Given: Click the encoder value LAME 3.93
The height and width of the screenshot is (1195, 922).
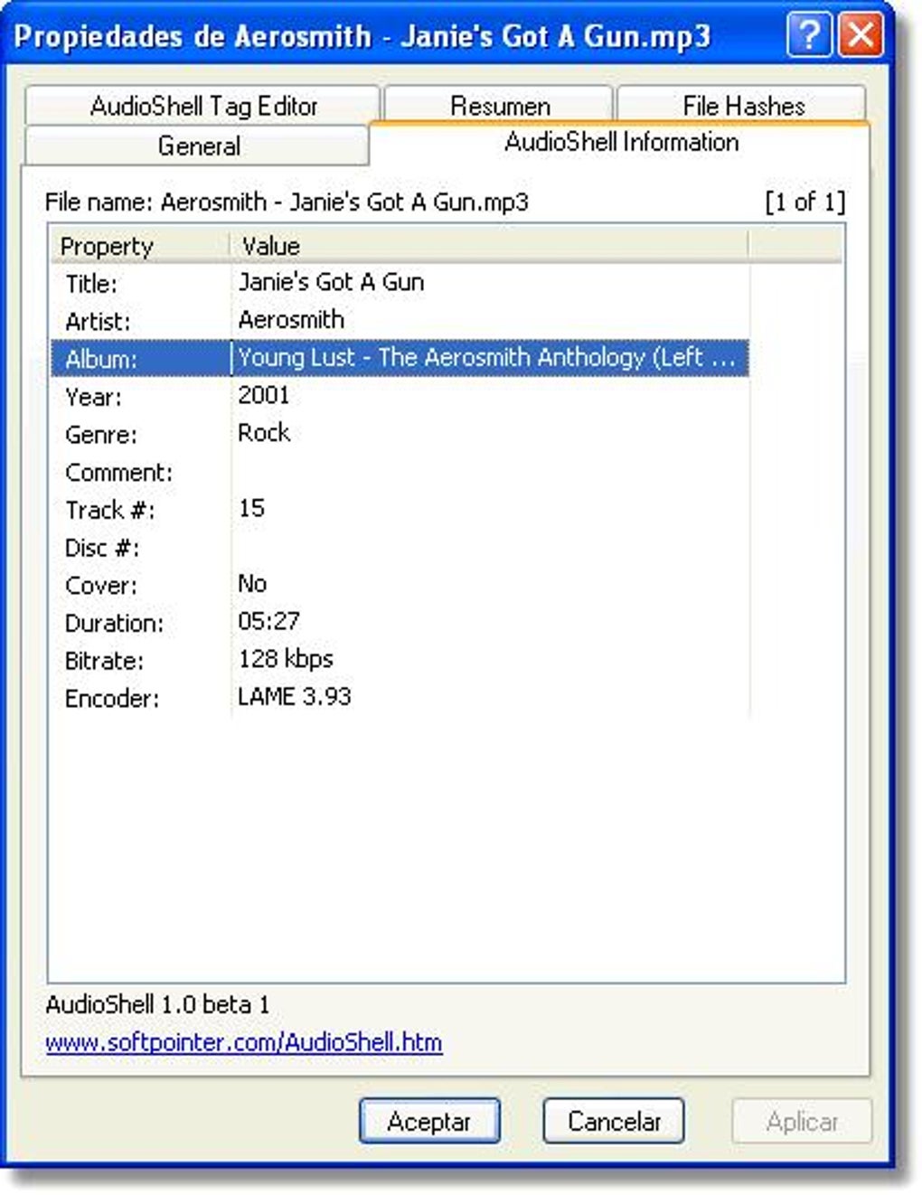Looking at the screenshot, I should coord(295,697).
